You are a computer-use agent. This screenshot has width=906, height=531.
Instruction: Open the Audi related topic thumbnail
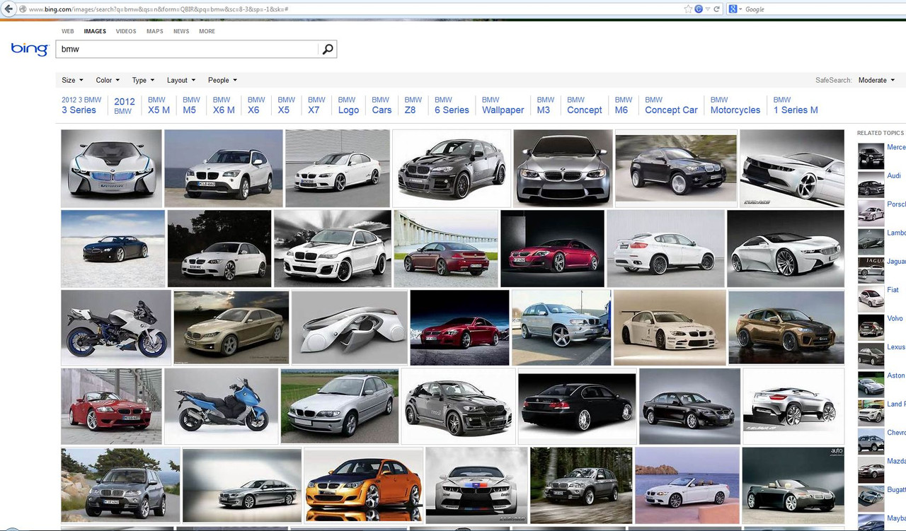[x=871, y=185]
